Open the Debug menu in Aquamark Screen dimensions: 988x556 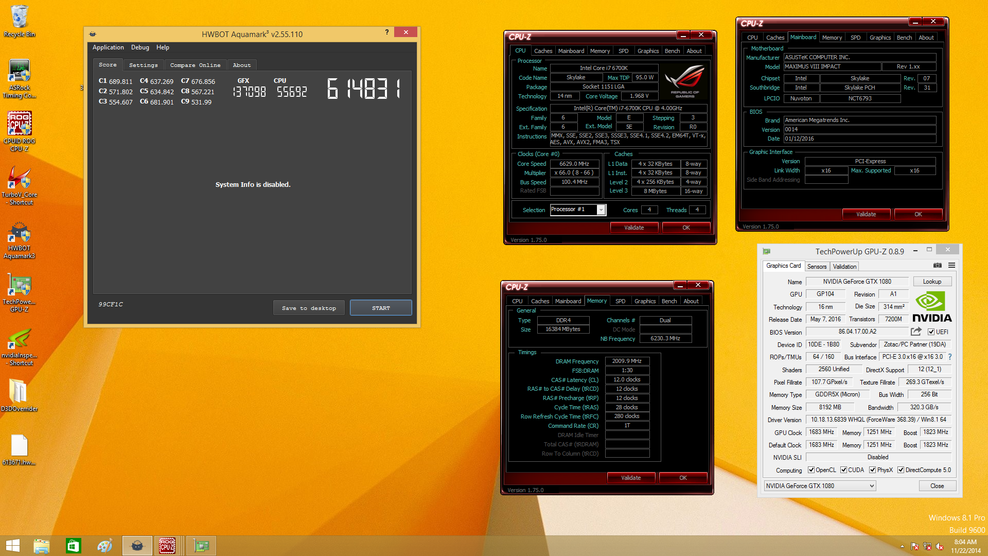(140, 47)
